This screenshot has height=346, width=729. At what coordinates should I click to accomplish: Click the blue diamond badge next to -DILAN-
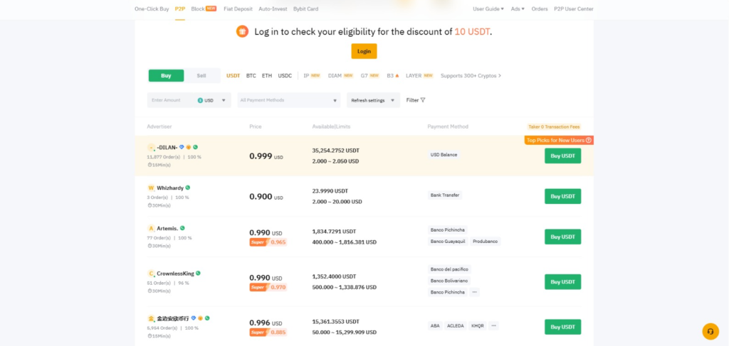[182, 147]
